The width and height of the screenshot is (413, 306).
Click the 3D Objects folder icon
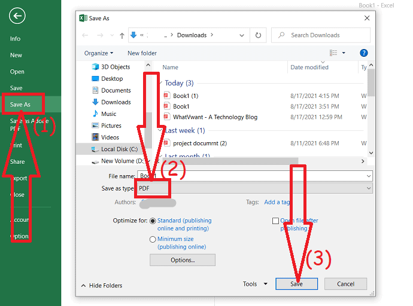[95, 67]
